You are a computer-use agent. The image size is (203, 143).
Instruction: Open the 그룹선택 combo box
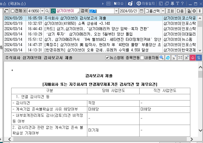[153, 11]
